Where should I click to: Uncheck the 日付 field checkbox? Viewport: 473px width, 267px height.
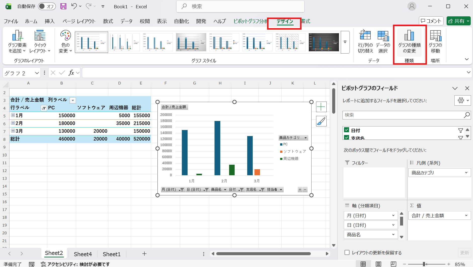click(x=347, y=130)
